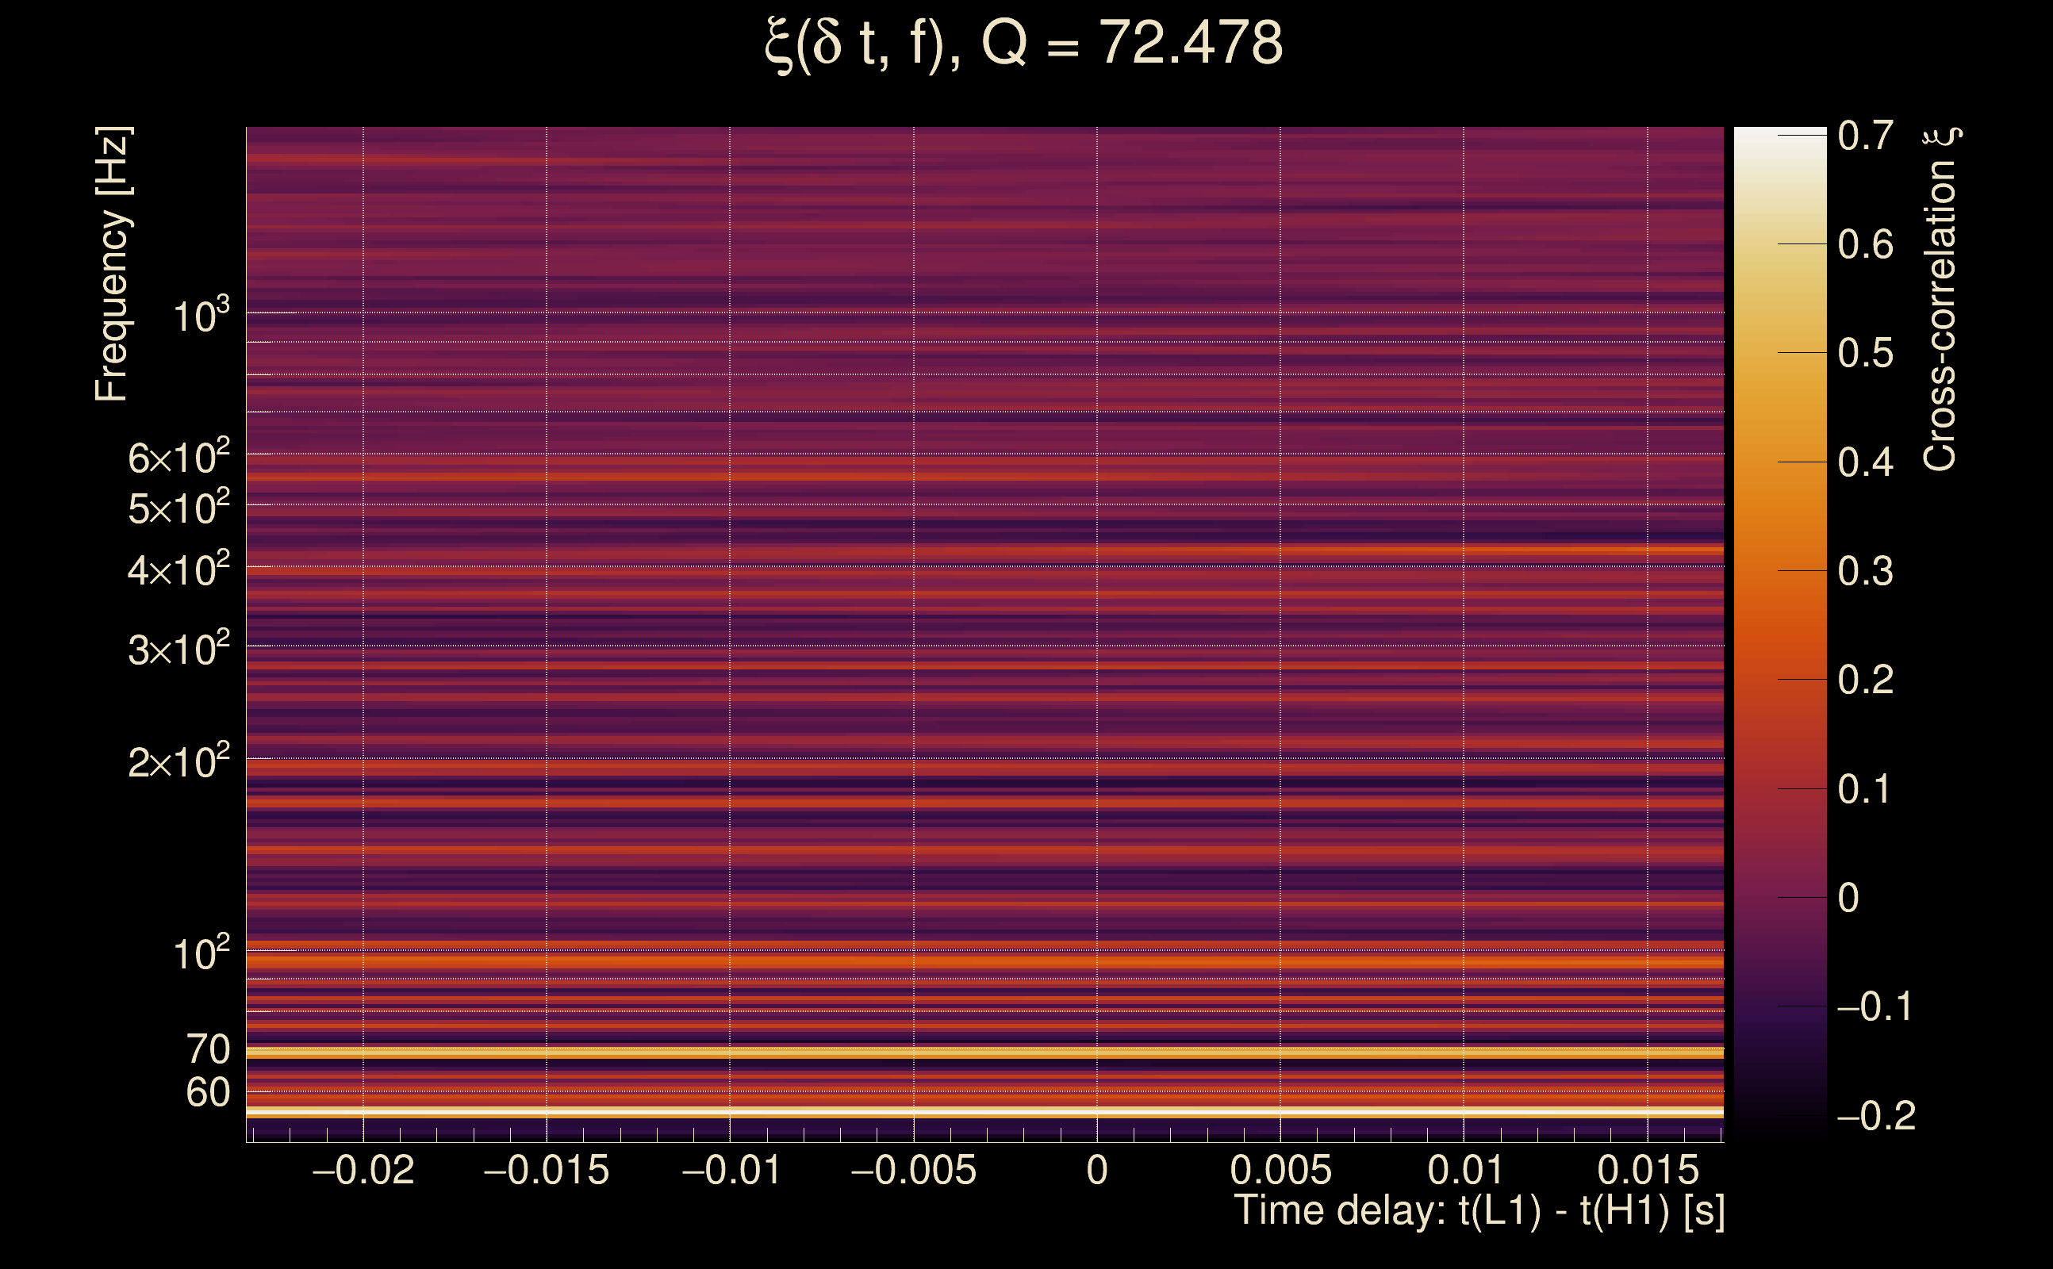This screenshot has width=2053, height=1269.
Task: Click the 60 frequency tick label
Action: coord(207,1093)
